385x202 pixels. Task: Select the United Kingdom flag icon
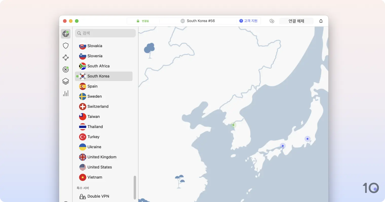coord(83,157)
